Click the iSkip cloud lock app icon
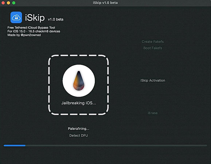211x164 pixels. (16, 17)
